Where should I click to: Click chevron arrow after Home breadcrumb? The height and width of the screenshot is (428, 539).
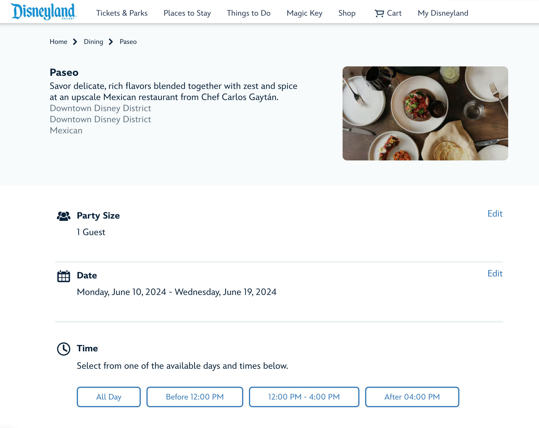click(75, 42)
